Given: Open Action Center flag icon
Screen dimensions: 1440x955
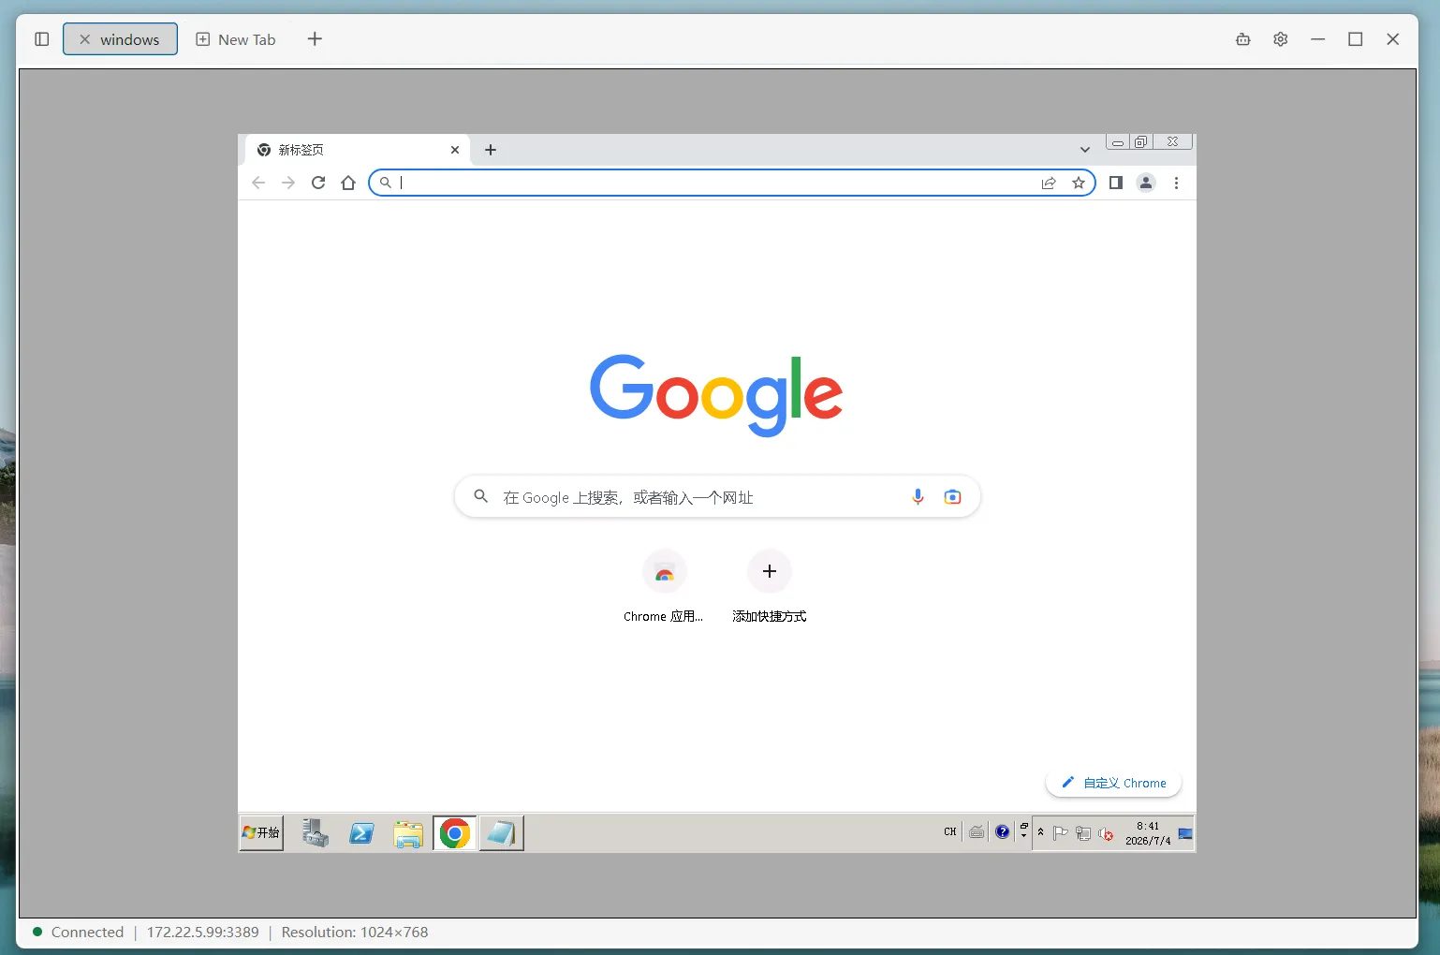Looking at the screenshot, I should pyautogui.click(x=1060, y=833).
